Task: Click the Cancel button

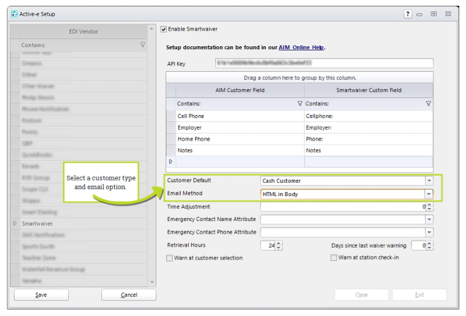Action: tap(129, 295)
